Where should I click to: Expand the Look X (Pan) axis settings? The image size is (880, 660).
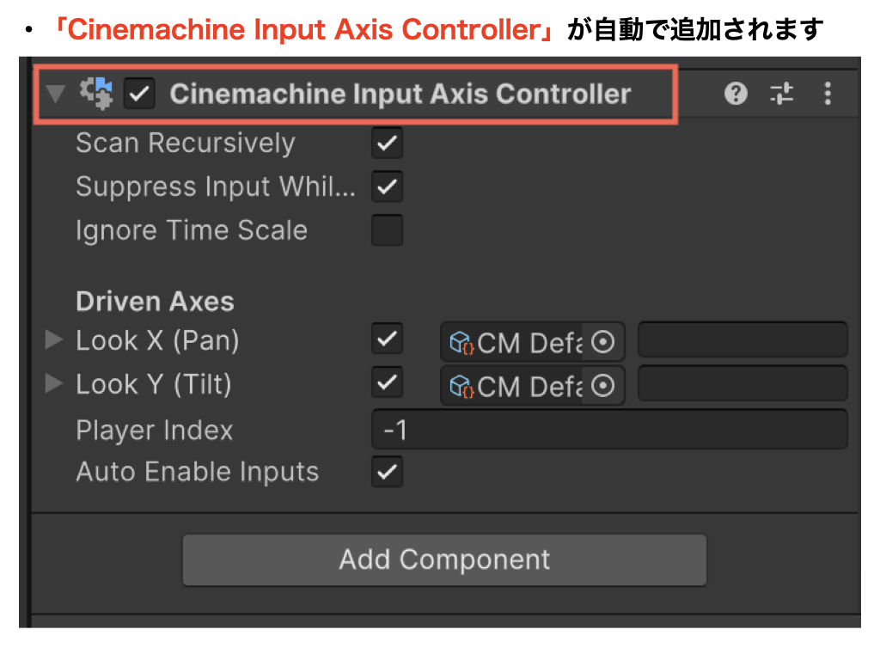(54, 340)
